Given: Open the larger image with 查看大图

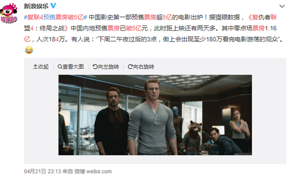Looking at the screenshot, I should (x=71, y=66).
